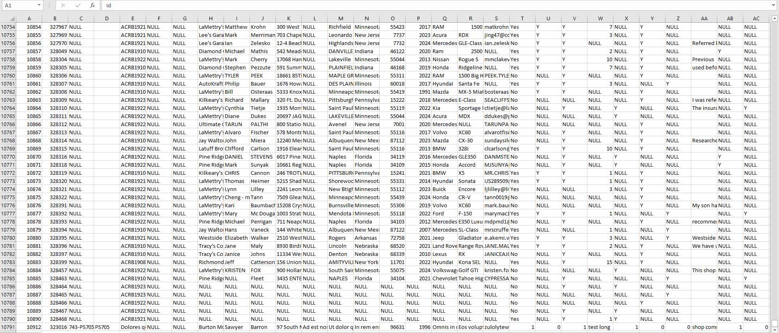Click the XC60 cell in Alvaro's row

470,132
